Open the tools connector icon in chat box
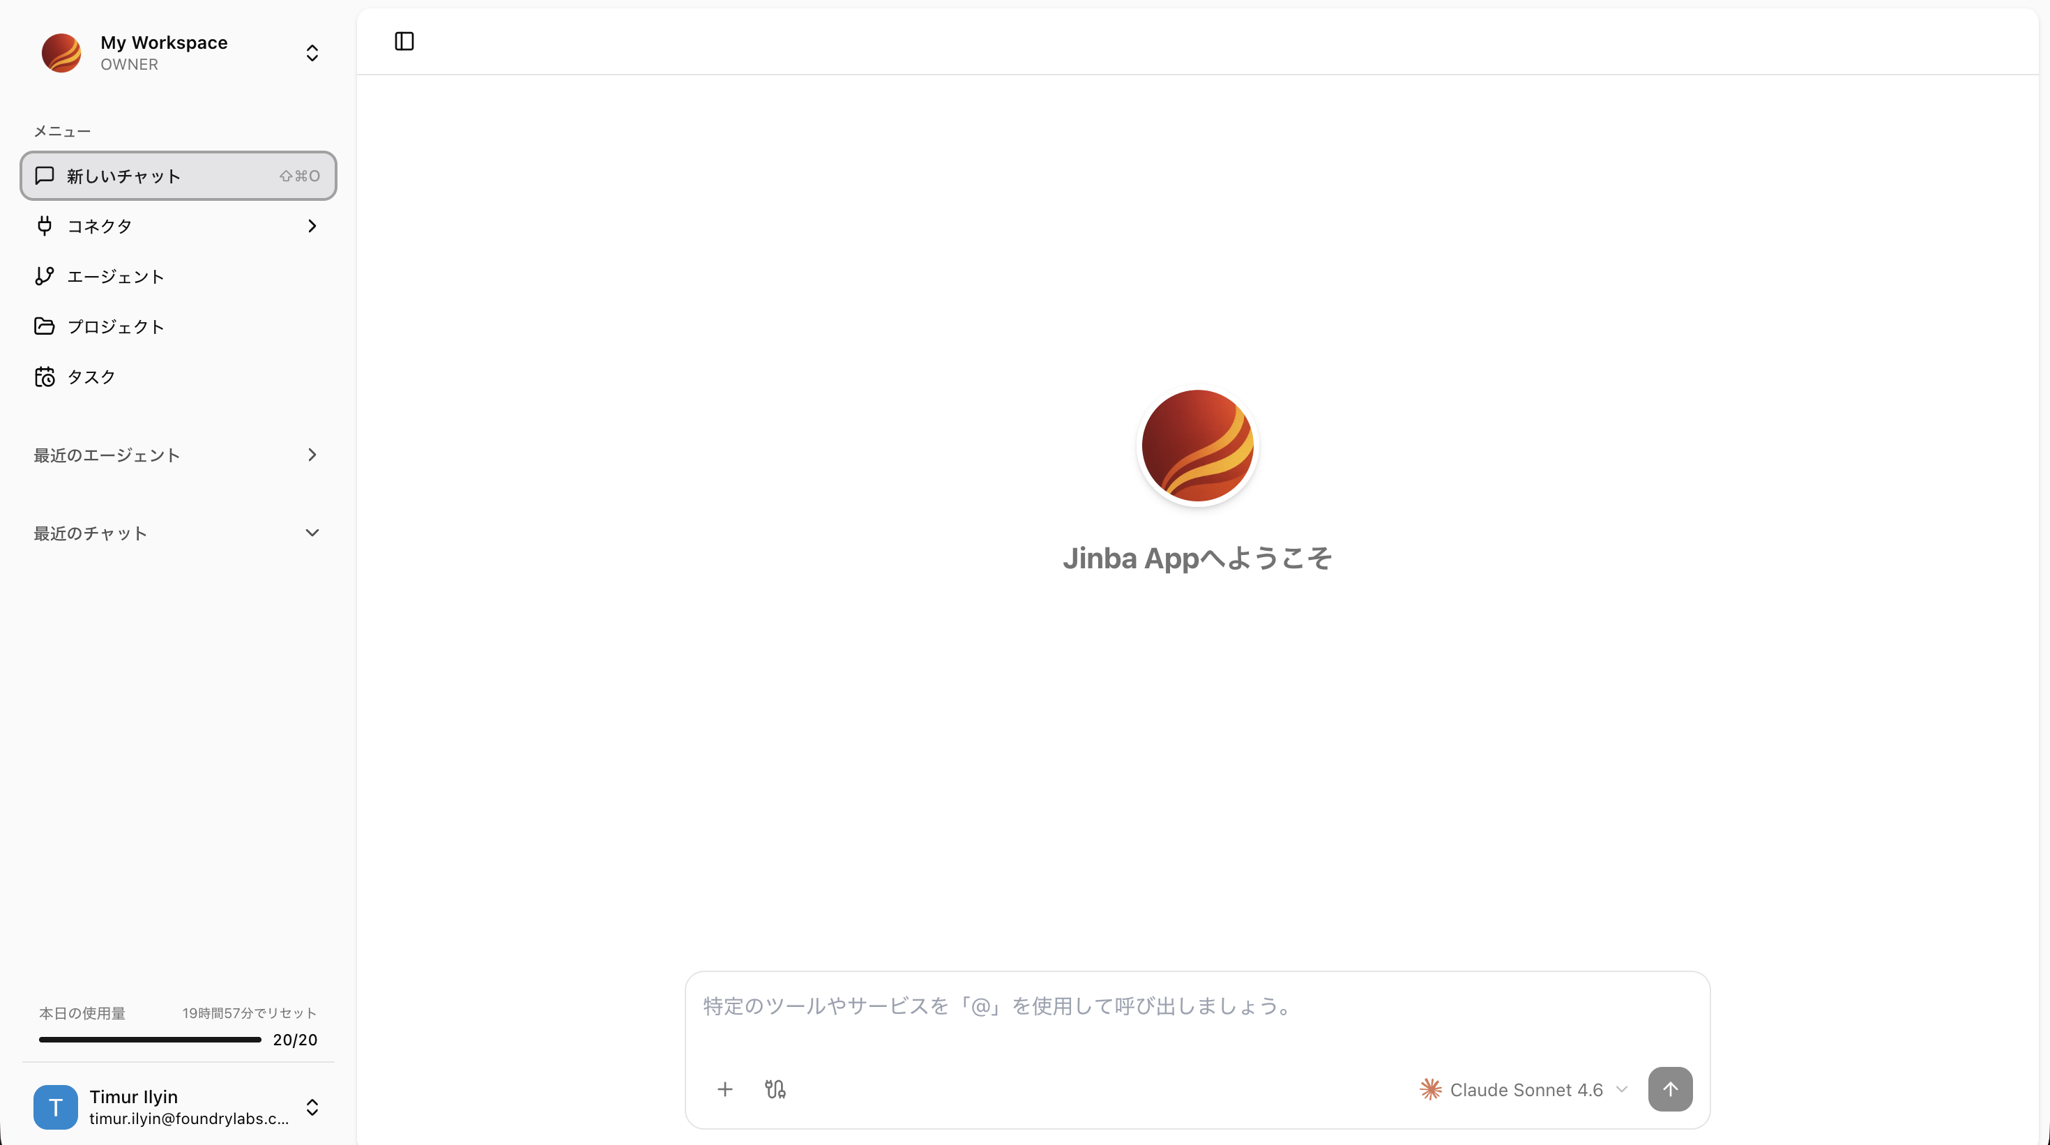The image size is (2050, 1145). 775,1089
